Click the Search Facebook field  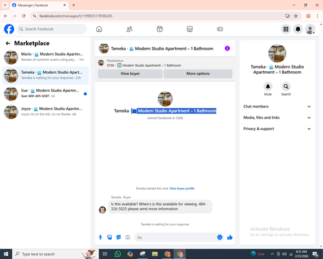tap(52, 29)
